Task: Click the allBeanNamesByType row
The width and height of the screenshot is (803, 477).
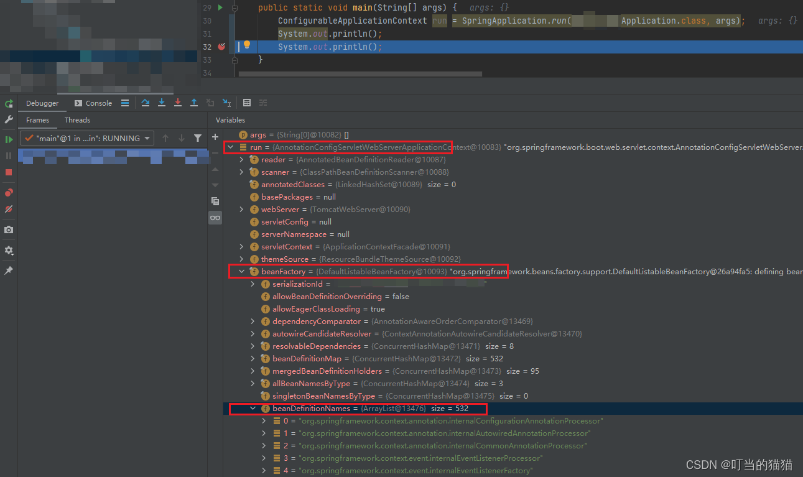Action: [x=513, y=384]
